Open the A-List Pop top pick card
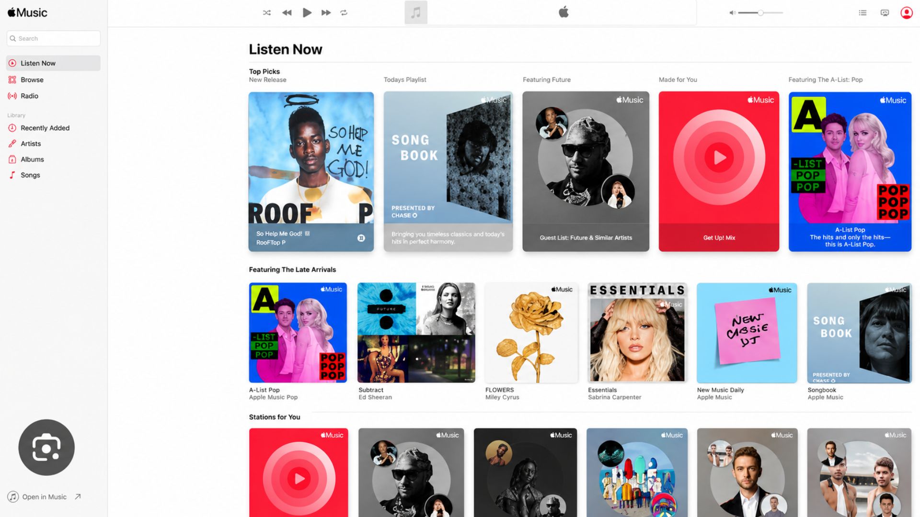The height and width of the screenshot is (517, 920). coord(850,171)
